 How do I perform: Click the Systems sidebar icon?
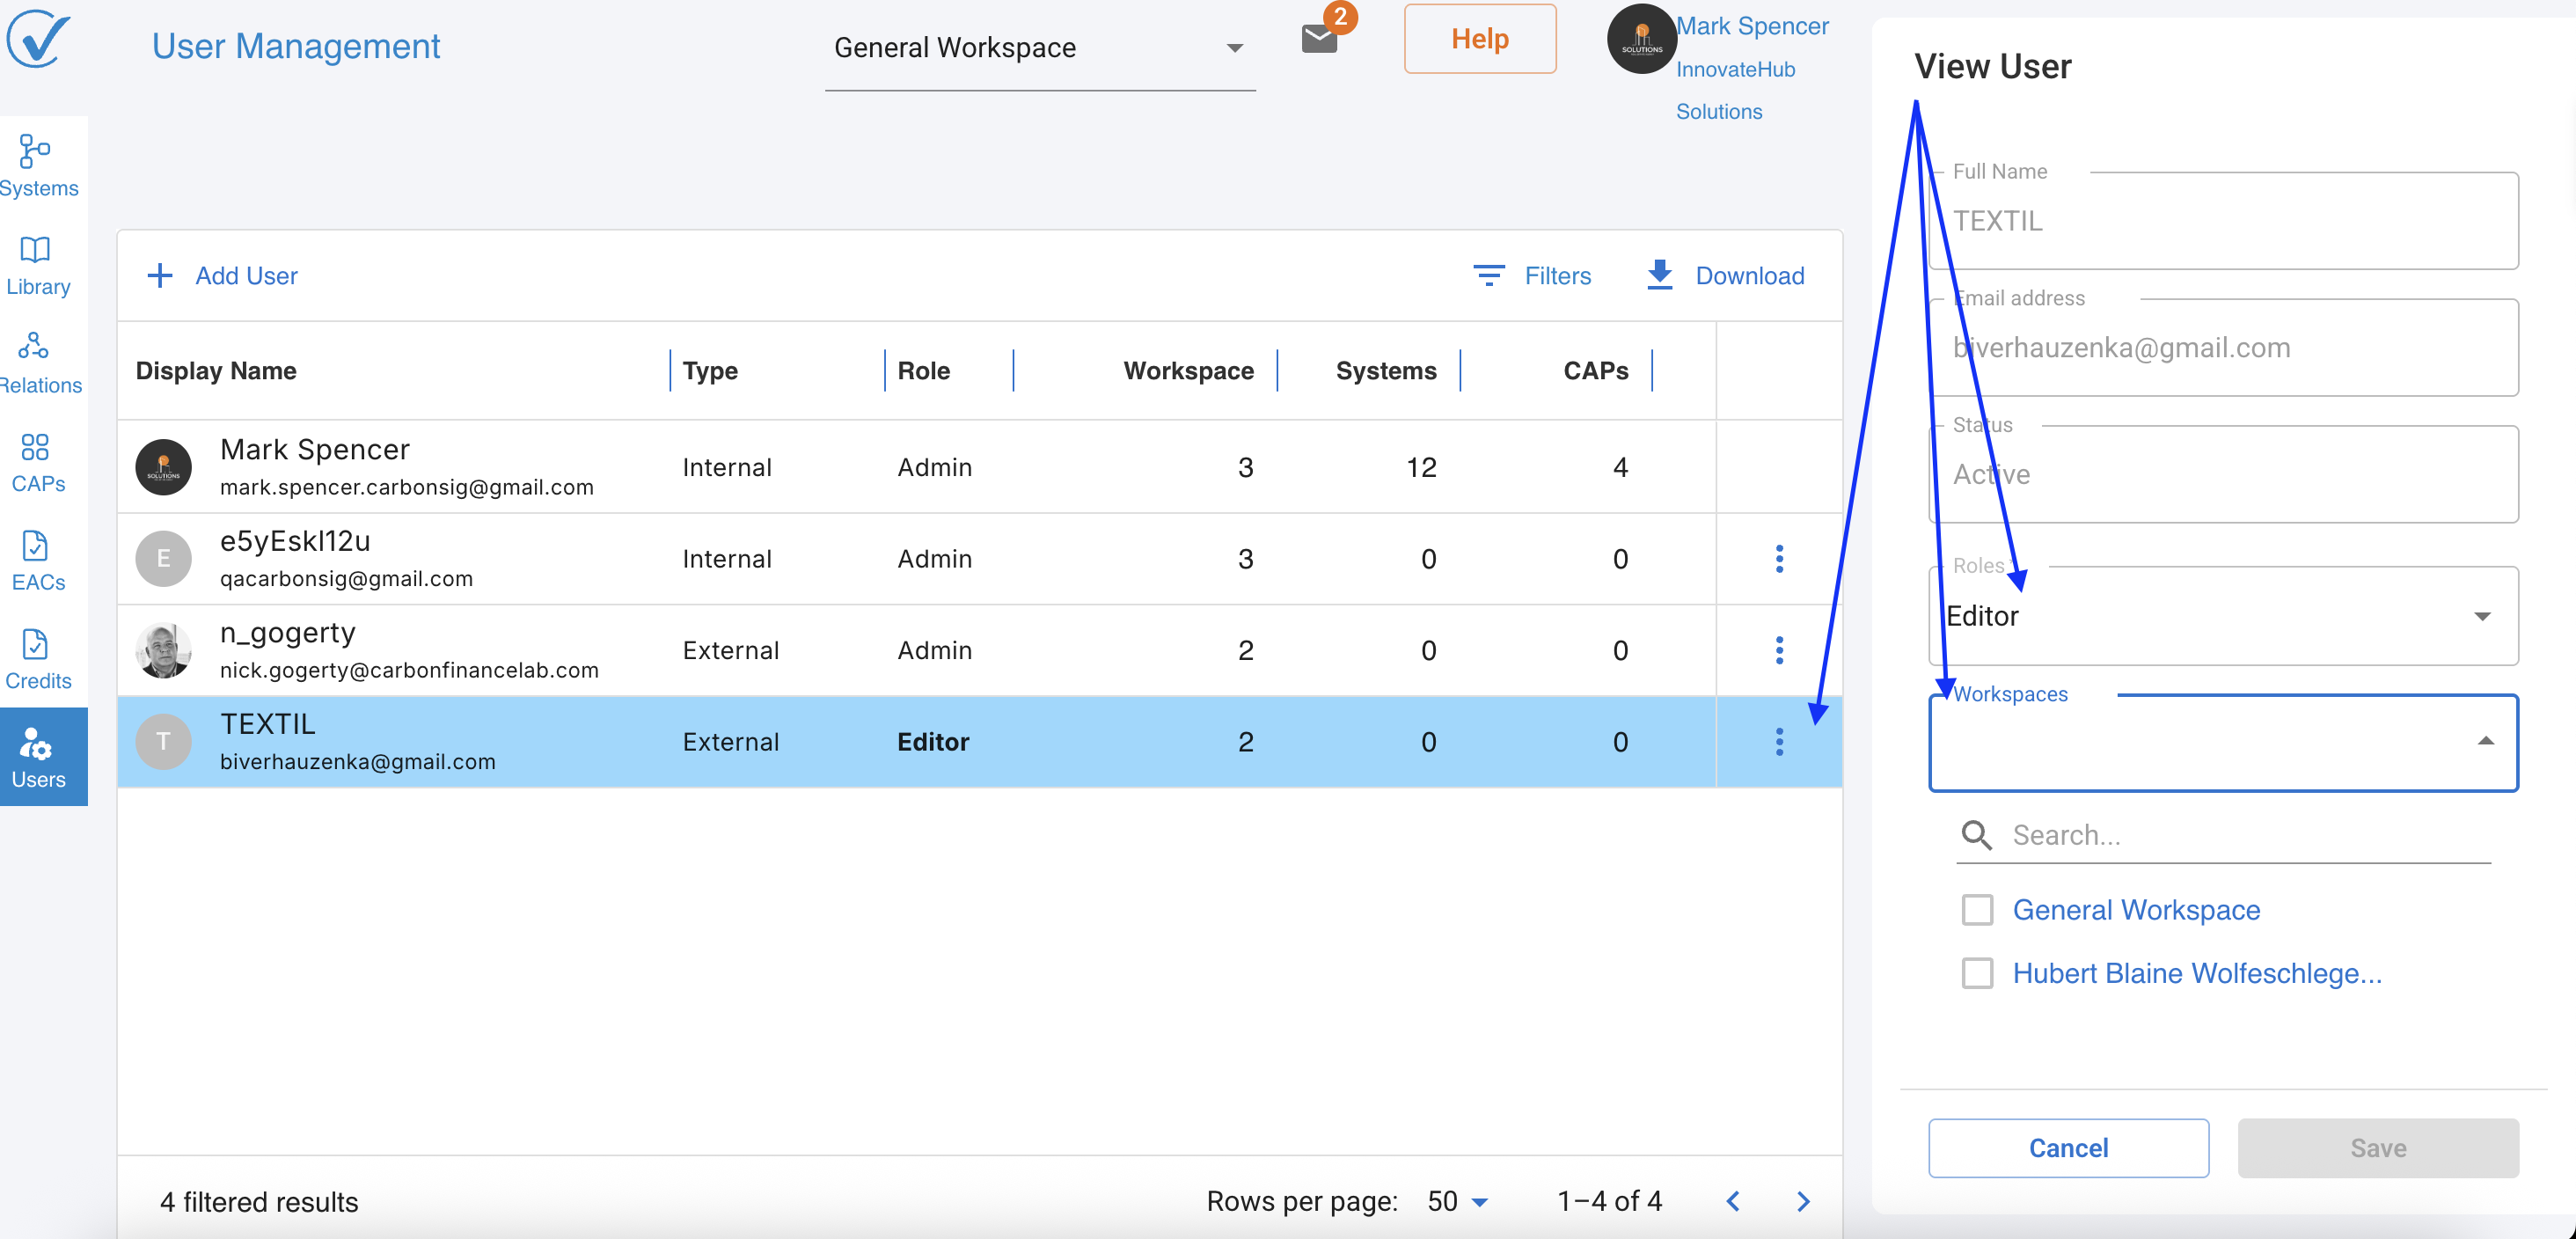pos(37,166)
